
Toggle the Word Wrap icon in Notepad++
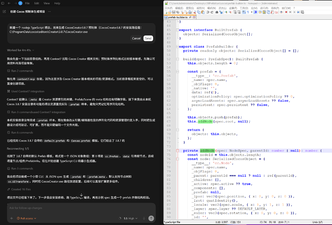pyautogui.click(x=244, y=12)
